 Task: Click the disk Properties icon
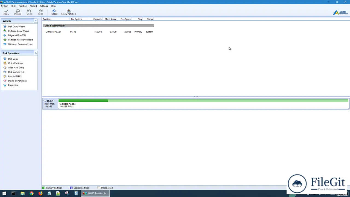click(5, 85)
